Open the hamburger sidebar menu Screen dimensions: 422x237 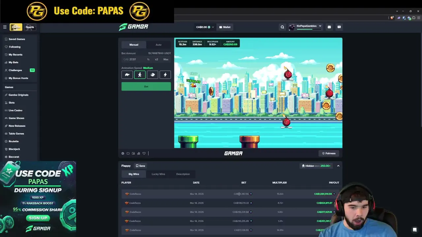coord(5,27)
